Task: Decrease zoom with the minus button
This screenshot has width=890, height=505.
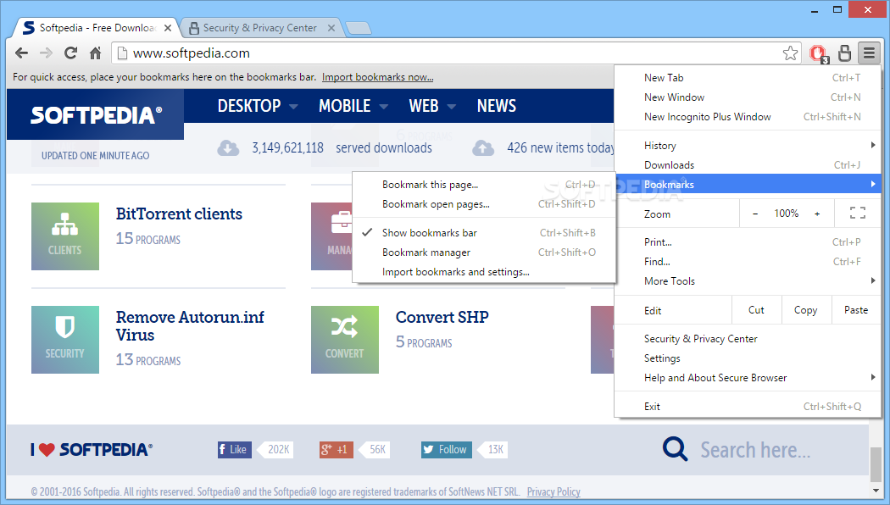Action: pyautogui.click(x=755, y=214)
